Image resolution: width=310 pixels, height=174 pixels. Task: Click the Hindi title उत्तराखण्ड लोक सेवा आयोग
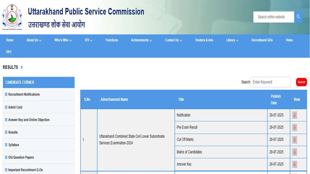point(56,25)
